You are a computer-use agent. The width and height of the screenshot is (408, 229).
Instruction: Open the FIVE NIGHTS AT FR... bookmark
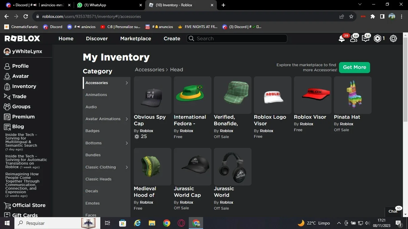point(197,27)
